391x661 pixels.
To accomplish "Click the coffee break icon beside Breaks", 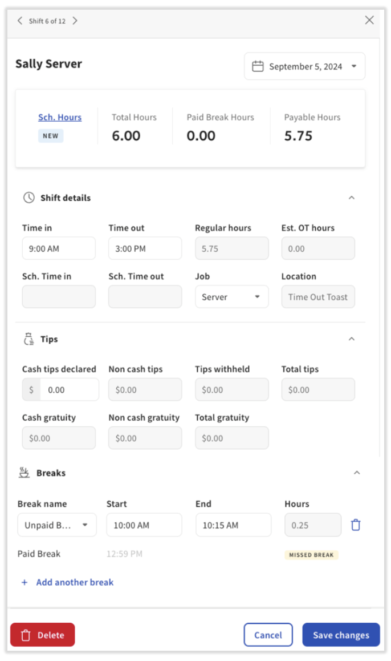I will click(23, 472).
